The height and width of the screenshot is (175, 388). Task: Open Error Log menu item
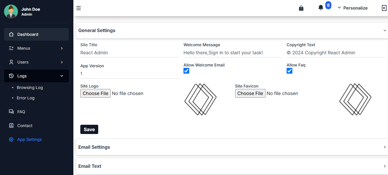25,98
